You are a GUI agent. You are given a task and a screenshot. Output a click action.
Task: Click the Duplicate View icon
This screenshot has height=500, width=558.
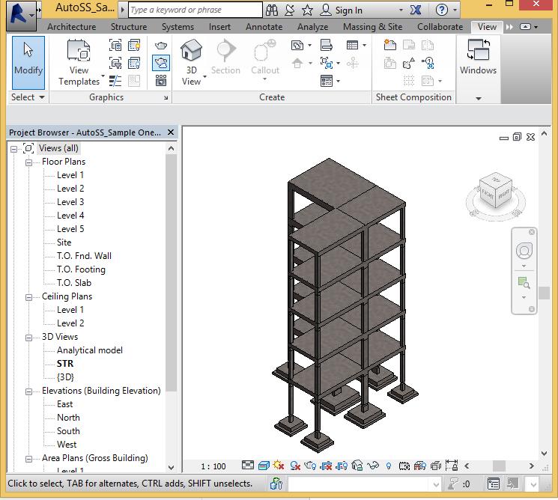(327, 64)
